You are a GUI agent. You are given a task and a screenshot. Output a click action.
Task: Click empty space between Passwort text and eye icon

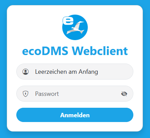click(89, 94)
